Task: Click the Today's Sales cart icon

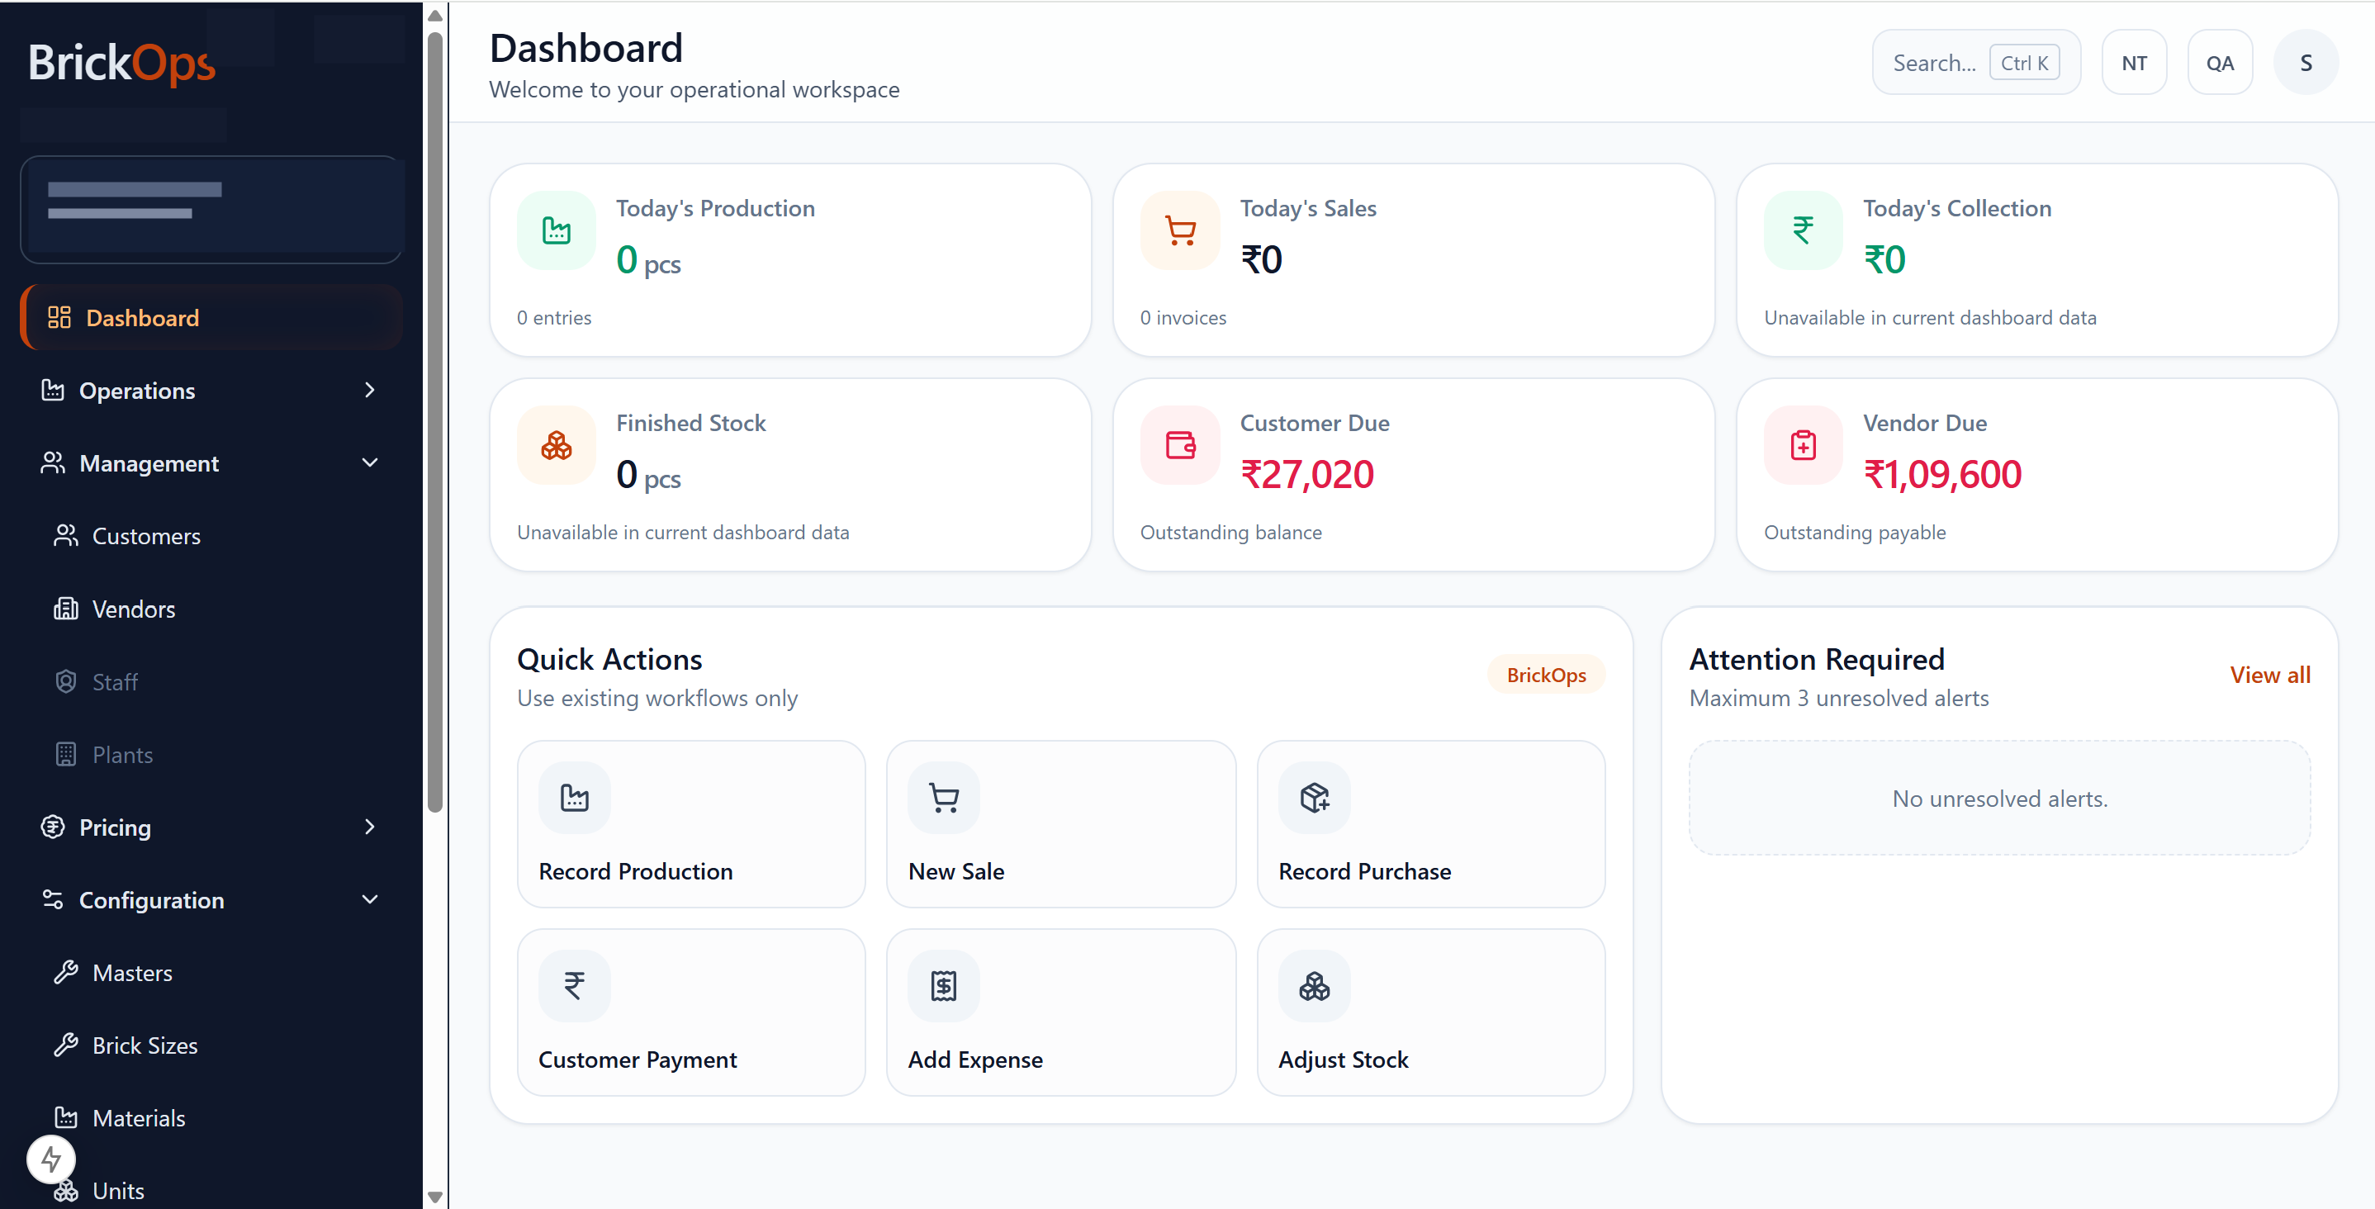Action: (x=1180, y=230)
